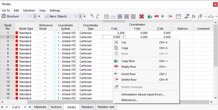
Task: Click the fx formula toolbar icon
Action: [x=193, y=16]
